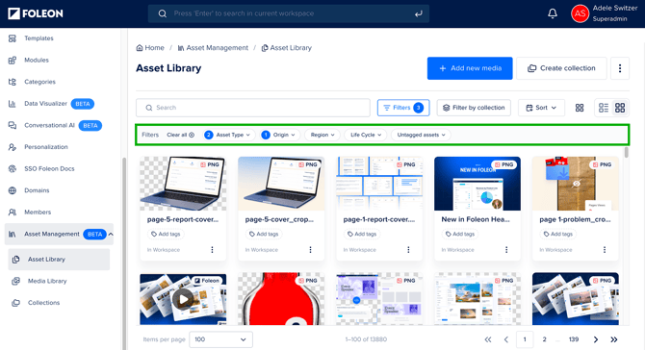Viewport: 645px width, 350px height.
Task: Click the asset grid vertical scrollbar
Action: (x=626, y=153)
